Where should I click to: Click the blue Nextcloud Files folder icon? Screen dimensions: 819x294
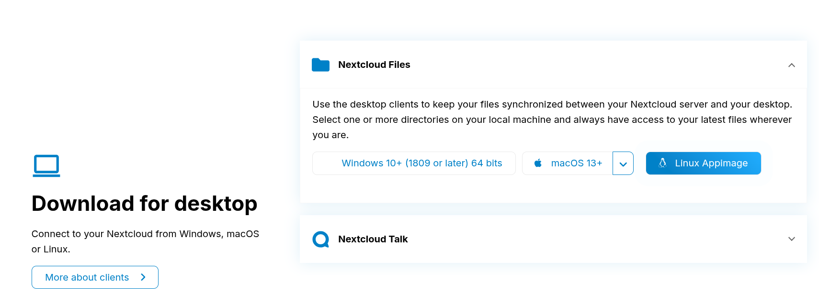coord(320,65)
